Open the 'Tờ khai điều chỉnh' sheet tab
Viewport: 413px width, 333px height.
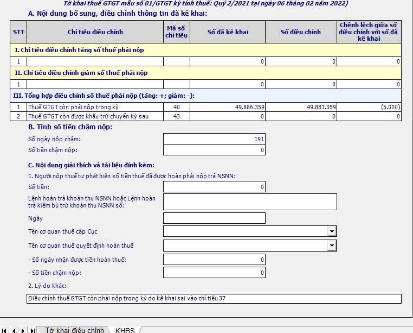click(74, 330)
